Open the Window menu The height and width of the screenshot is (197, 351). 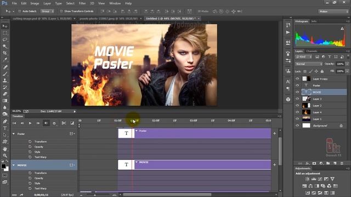pyautogui.click(x=115, y=3)
